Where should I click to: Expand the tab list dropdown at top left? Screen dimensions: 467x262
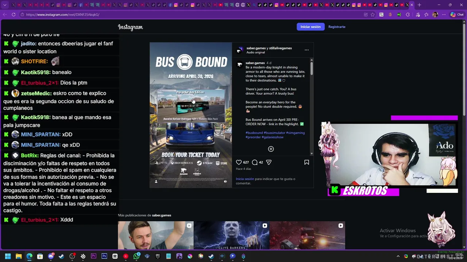(5, 5)
